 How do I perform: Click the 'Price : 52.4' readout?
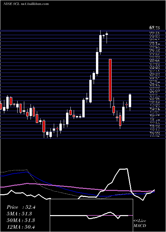click(x=21, y=207)
